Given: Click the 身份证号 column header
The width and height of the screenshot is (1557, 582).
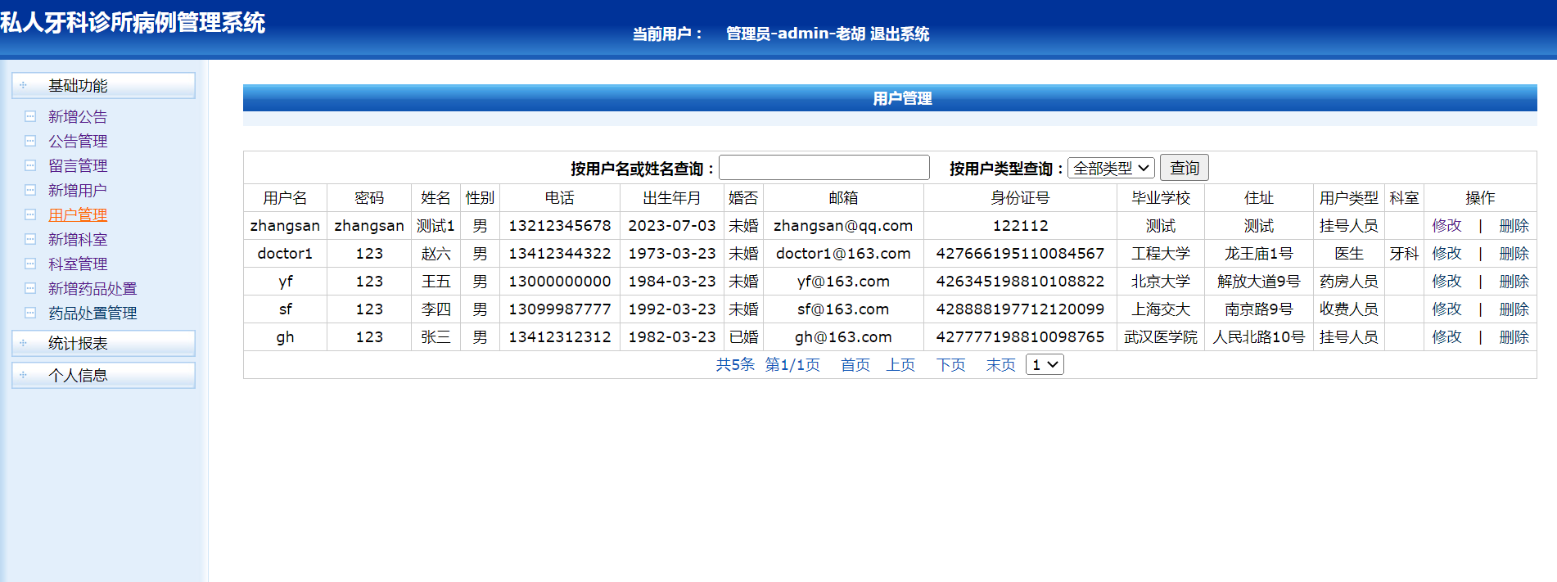Looking at the screenshot, I should 1020,197.
